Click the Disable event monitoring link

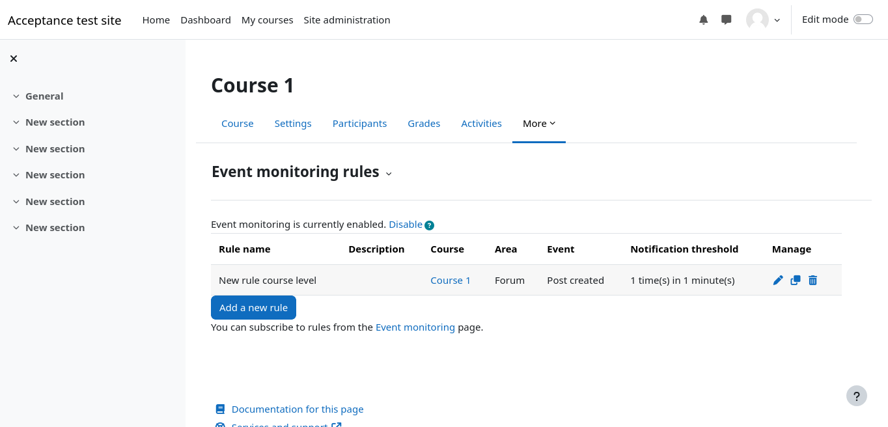click(x=405, y=225)
